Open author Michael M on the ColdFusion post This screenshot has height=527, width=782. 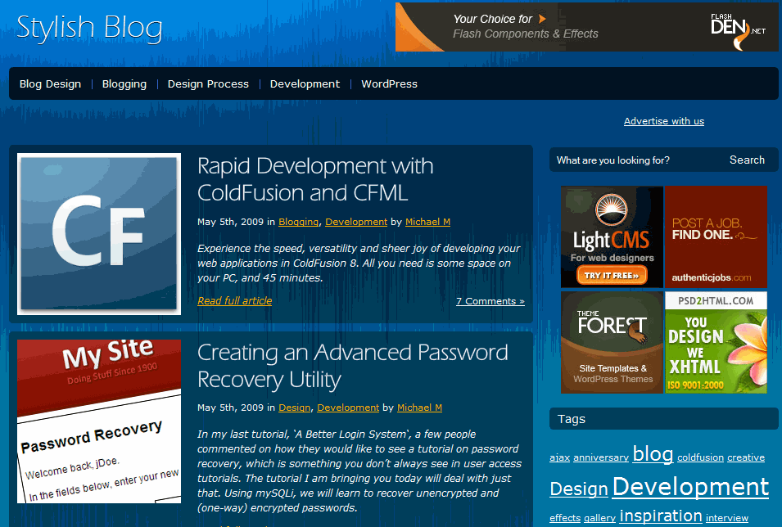pos(427,222)
